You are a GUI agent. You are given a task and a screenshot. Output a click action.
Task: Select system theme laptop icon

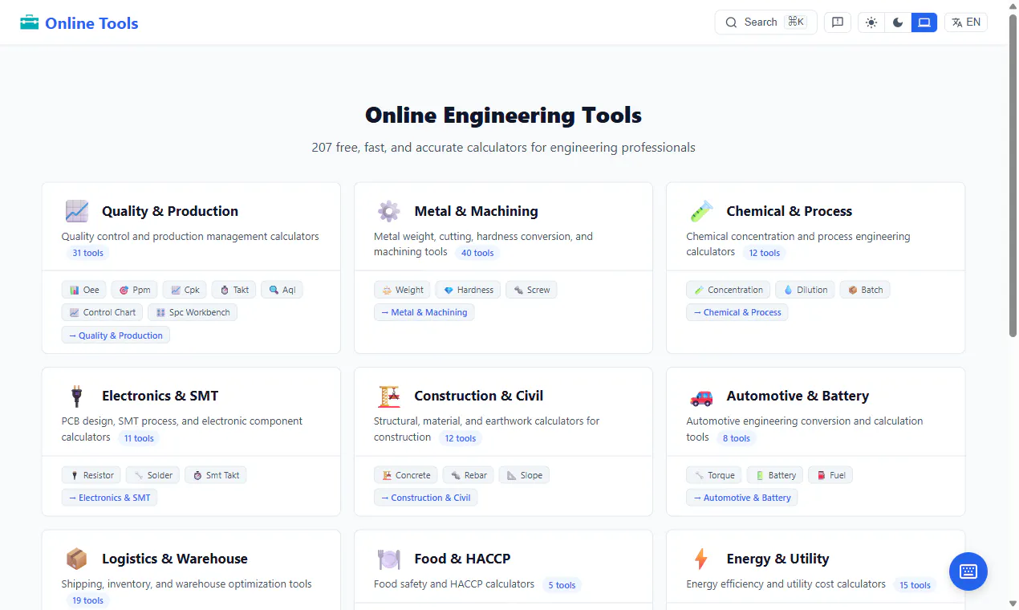tap(924, 22)
